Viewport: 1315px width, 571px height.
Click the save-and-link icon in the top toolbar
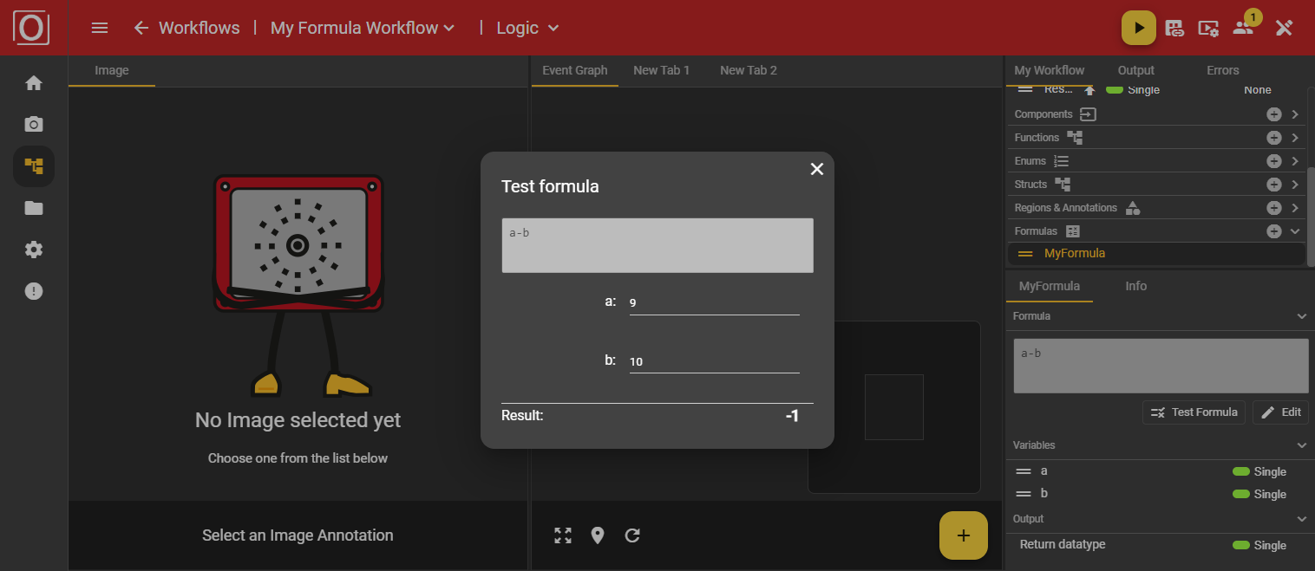point(1174,27)
